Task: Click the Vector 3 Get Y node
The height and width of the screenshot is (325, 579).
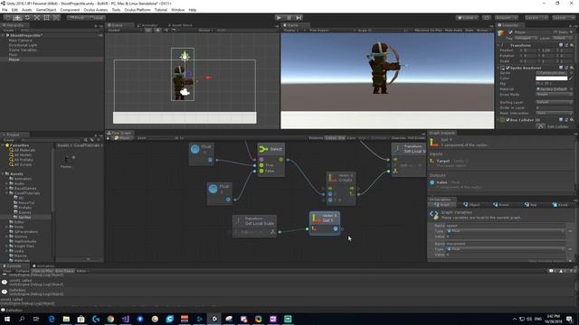Action: (325, 223)
